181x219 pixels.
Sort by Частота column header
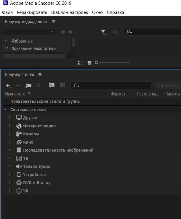172,94
